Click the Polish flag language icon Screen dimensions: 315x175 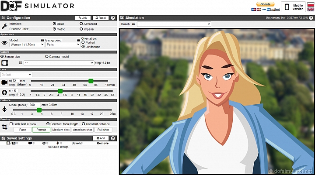(311, 4)
